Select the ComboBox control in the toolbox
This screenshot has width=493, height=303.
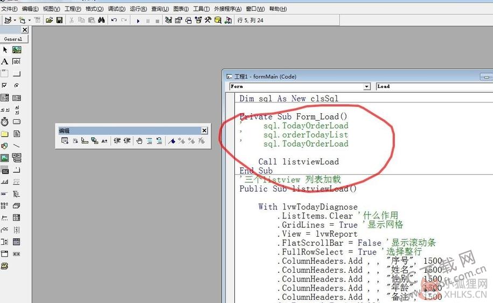click(5, 98)
